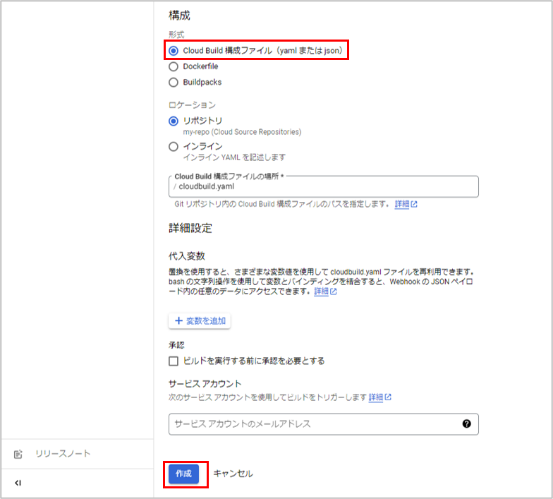Select Cloud Build 構成ファイル radio option
The image size is (553, 499).
[x=174, y=51]
